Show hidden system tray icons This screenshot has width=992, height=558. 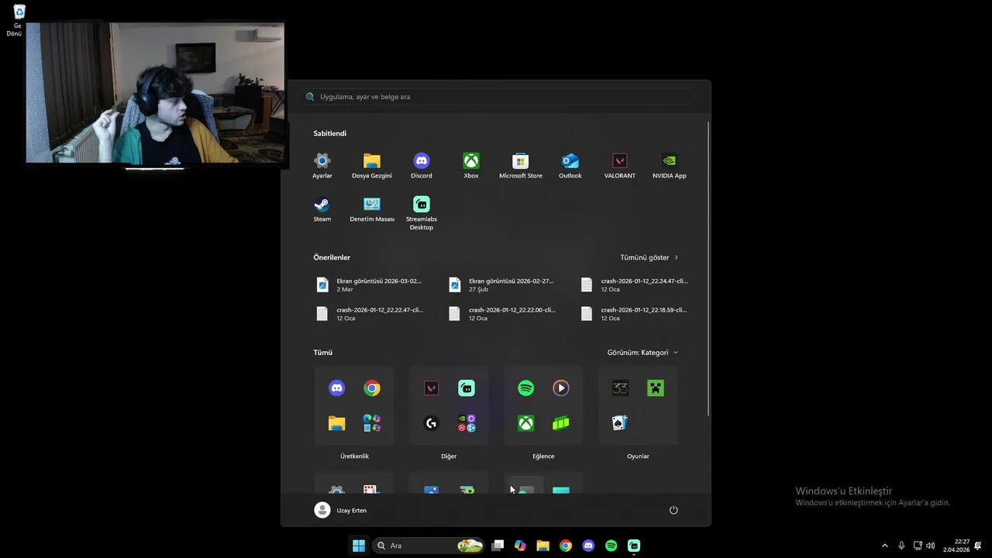(x=884, y=546)
